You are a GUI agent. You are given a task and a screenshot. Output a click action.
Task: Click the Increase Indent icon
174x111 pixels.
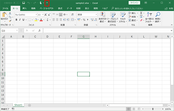coord(68,20)
